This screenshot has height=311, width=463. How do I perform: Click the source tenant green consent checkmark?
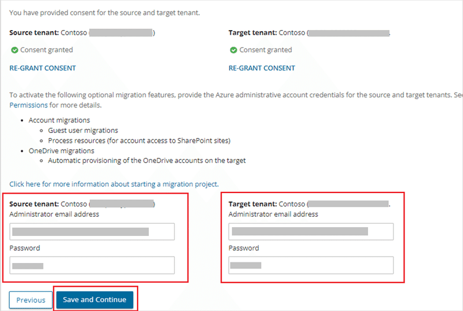pos(14,50)
